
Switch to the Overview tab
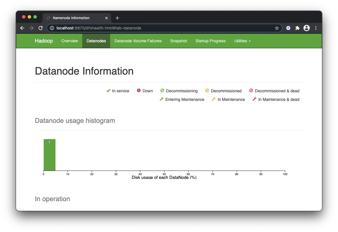(69, 41)
